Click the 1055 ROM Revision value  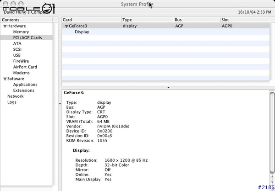(x=102, y=141)
